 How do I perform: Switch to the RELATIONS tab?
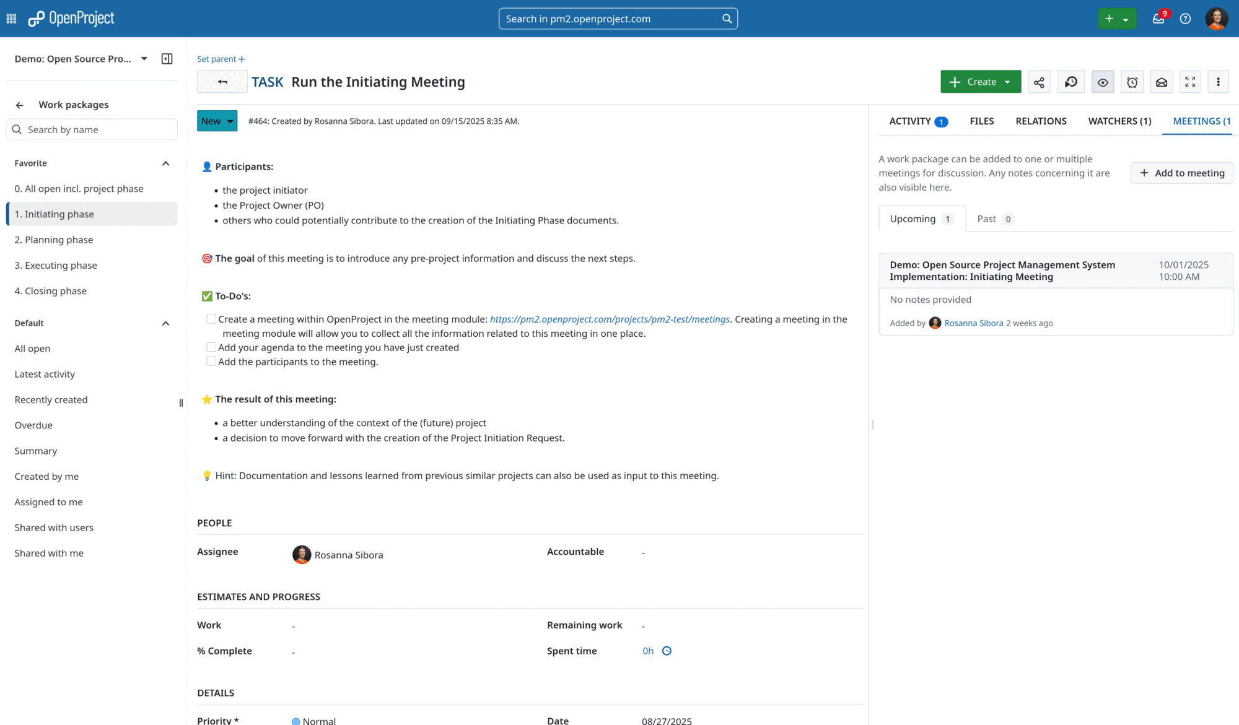(1041, 121)
